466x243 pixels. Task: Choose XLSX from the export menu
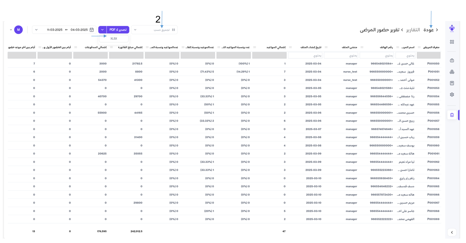point(114,38)
